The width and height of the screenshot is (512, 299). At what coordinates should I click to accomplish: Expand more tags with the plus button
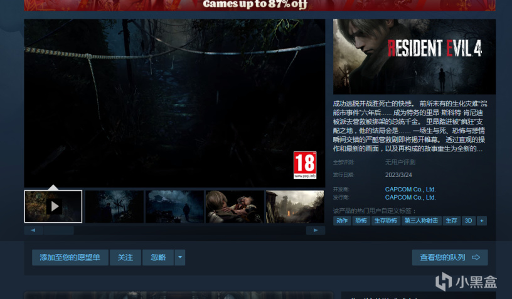point(482,221)
